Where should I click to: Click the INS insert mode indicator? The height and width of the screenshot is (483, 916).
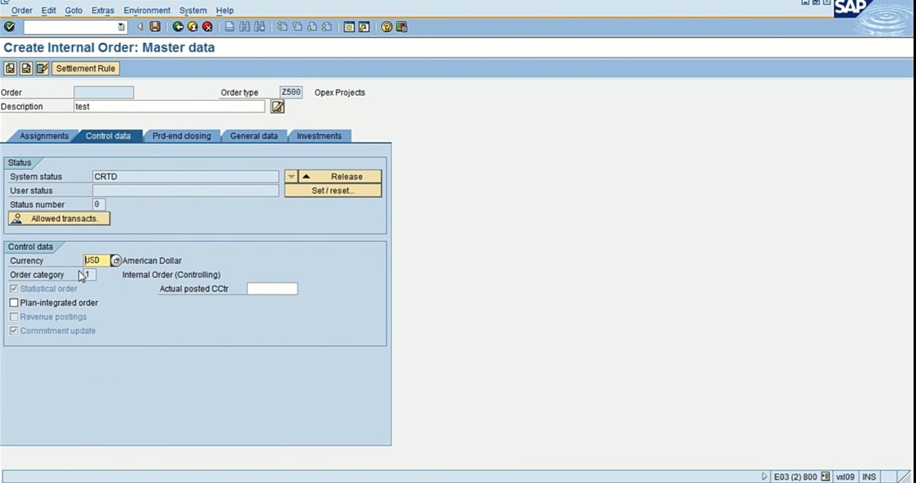coord(869,476)
